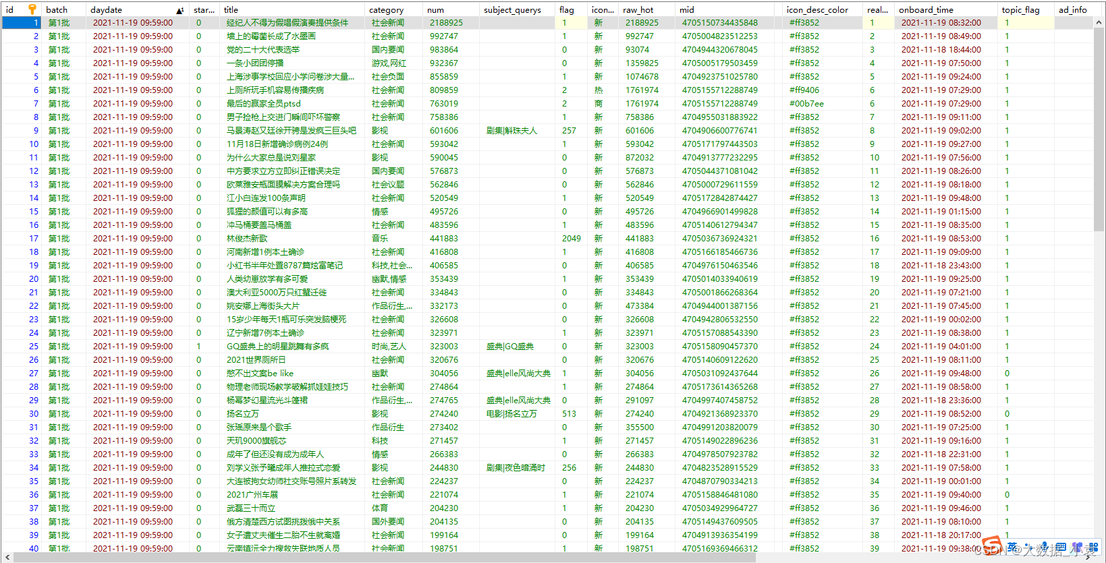
Task: Select title cell 武磊三十而立
Action: pos(251,508)
